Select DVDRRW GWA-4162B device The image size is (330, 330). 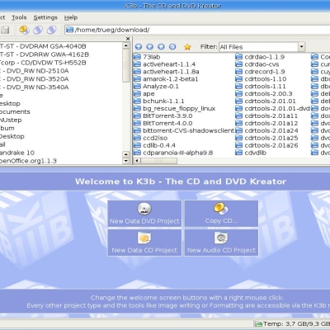[x=45, y=54]
